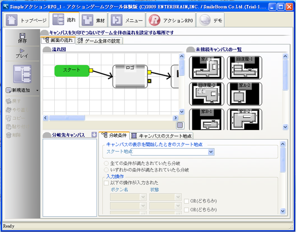Select the 家B-2 canvas thumbnail

click(245, 119)
